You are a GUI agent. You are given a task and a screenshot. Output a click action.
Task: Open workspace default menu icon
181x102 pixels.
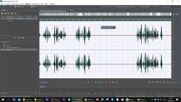click(x=112, y=7)
